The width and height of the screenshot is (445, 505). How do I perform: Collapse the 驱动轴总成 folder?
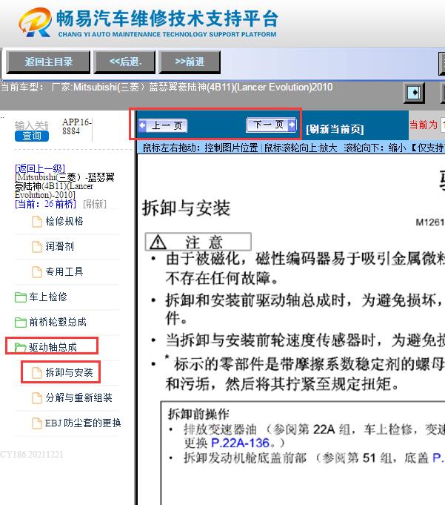click(x=53, y=347)
